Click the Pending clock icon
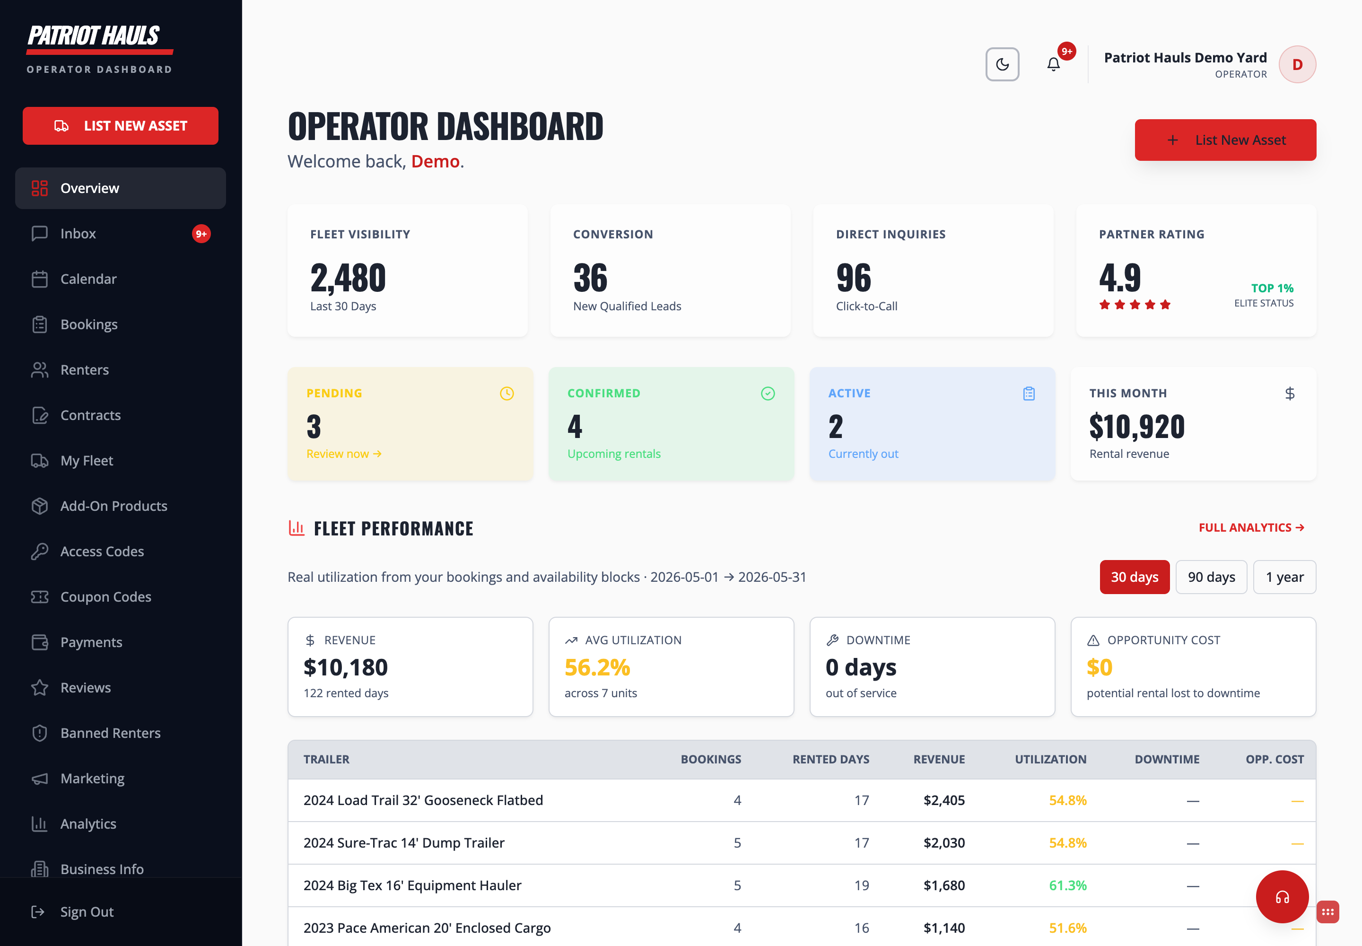The width and height of the screenshot is (1362, 946). point(507,394)
